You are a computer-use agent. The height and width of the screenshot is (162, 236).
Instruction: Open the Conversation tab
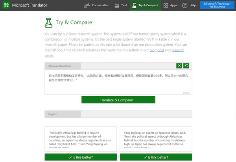[96, 6]
